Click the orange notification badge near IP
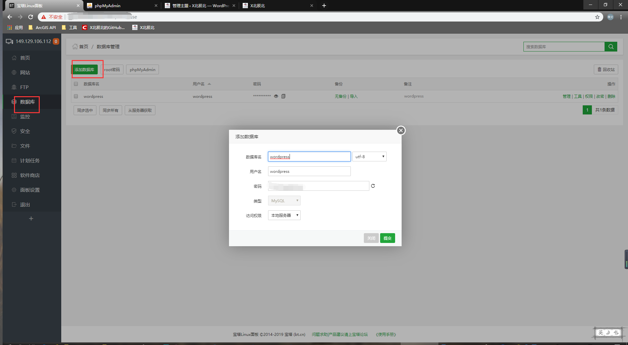The width and height of the screenshot is (628, 345). coord(56,41)
